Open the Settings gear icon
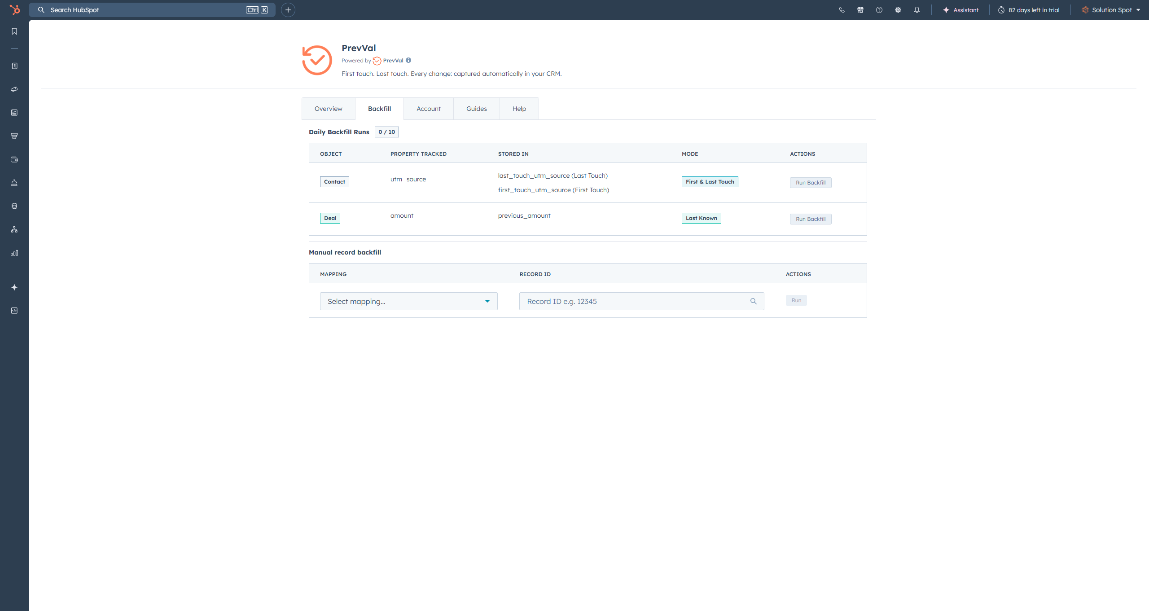 coord(898,10)
